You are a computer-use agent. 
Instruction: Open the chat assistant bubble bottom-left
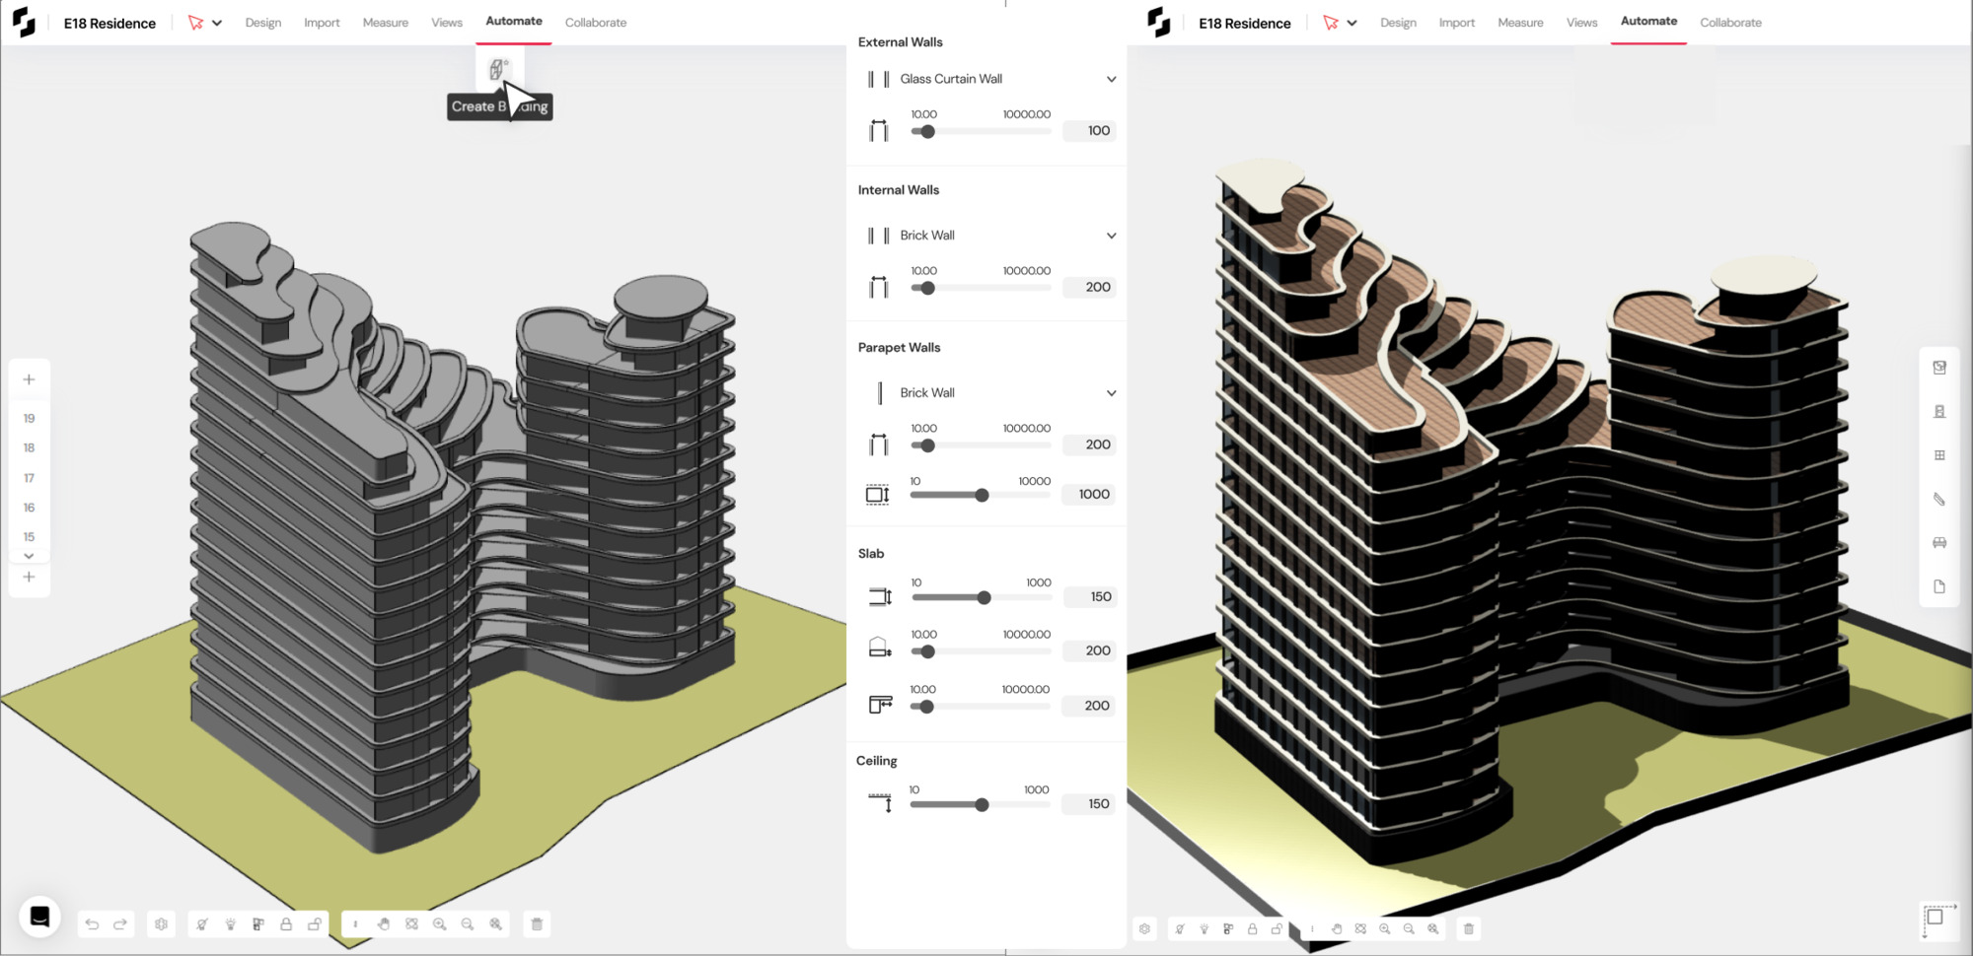coord(41,917)
